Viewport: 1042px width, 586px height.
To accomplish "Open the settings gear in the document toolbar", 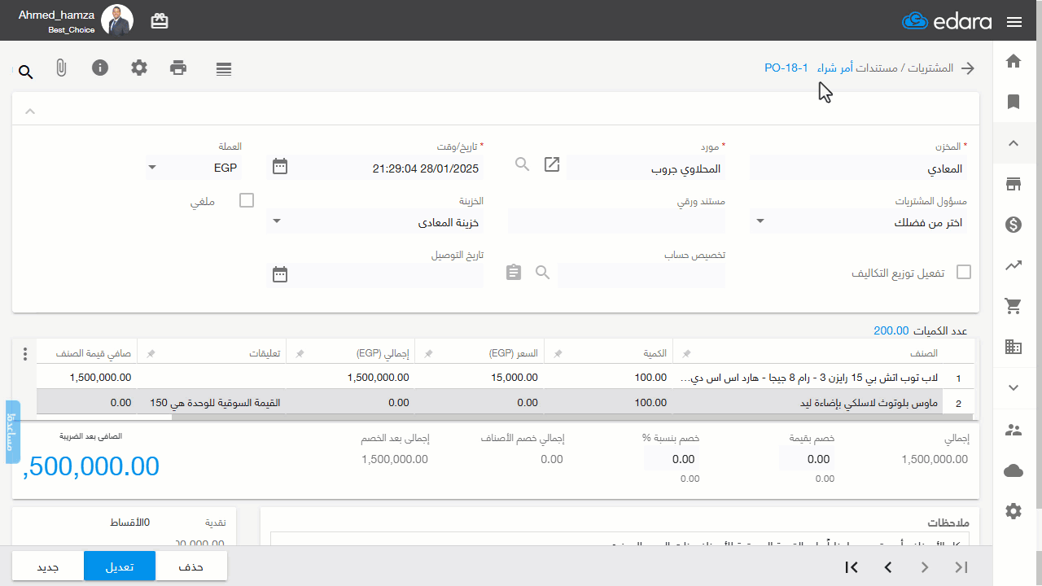I will pos(139,68).
